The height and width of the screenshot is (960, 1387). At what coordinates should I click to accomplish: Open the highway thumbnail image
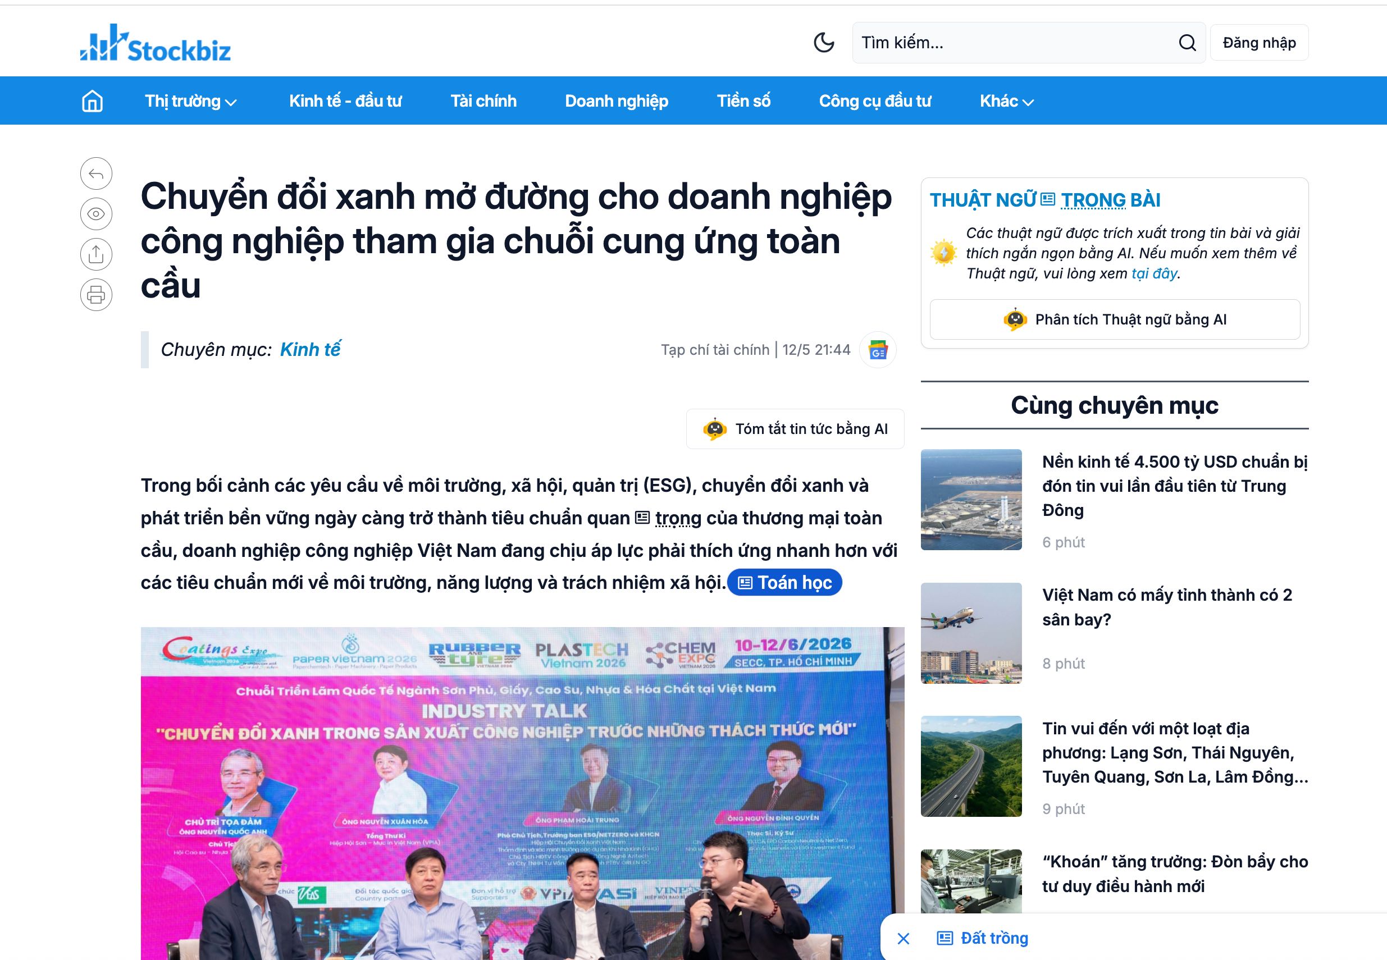[x=971, y=766]
